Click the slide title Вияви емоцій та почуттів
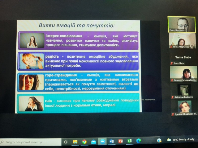Image resolution: width=198 pixels, height=148 pixels. (77, 25)
